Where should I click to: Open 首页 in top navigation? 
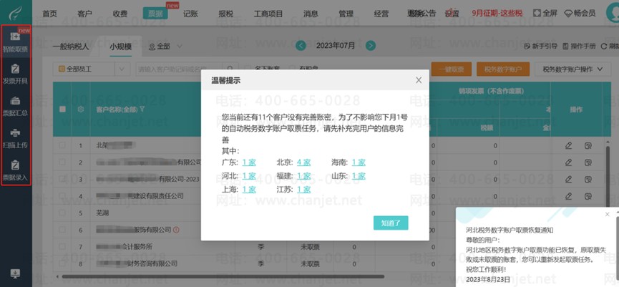[x=50, y=14]
